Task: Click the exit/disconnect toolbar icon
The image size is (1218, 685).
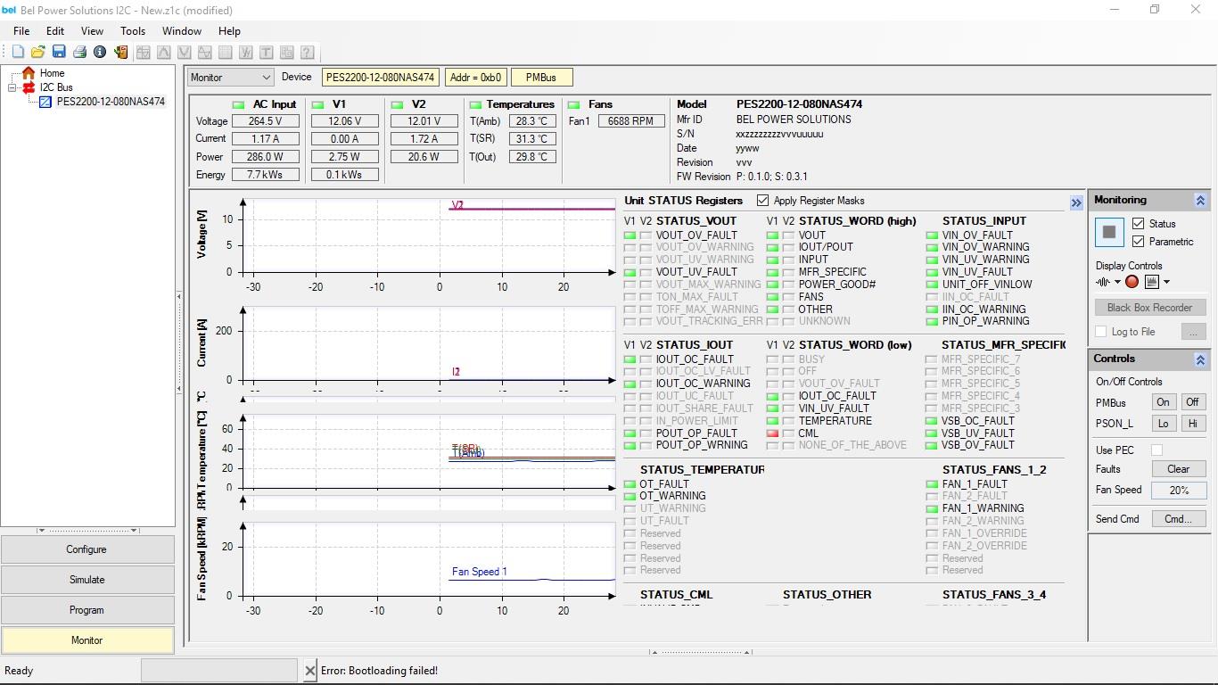Action: click(x=121, y=51)
